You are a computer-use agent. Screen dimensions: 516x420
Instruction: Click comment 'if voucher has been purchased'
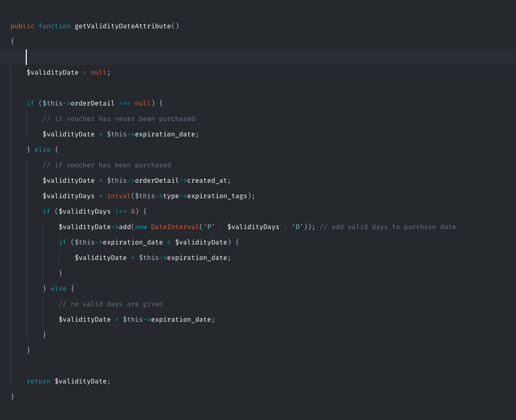coord(107,165)
